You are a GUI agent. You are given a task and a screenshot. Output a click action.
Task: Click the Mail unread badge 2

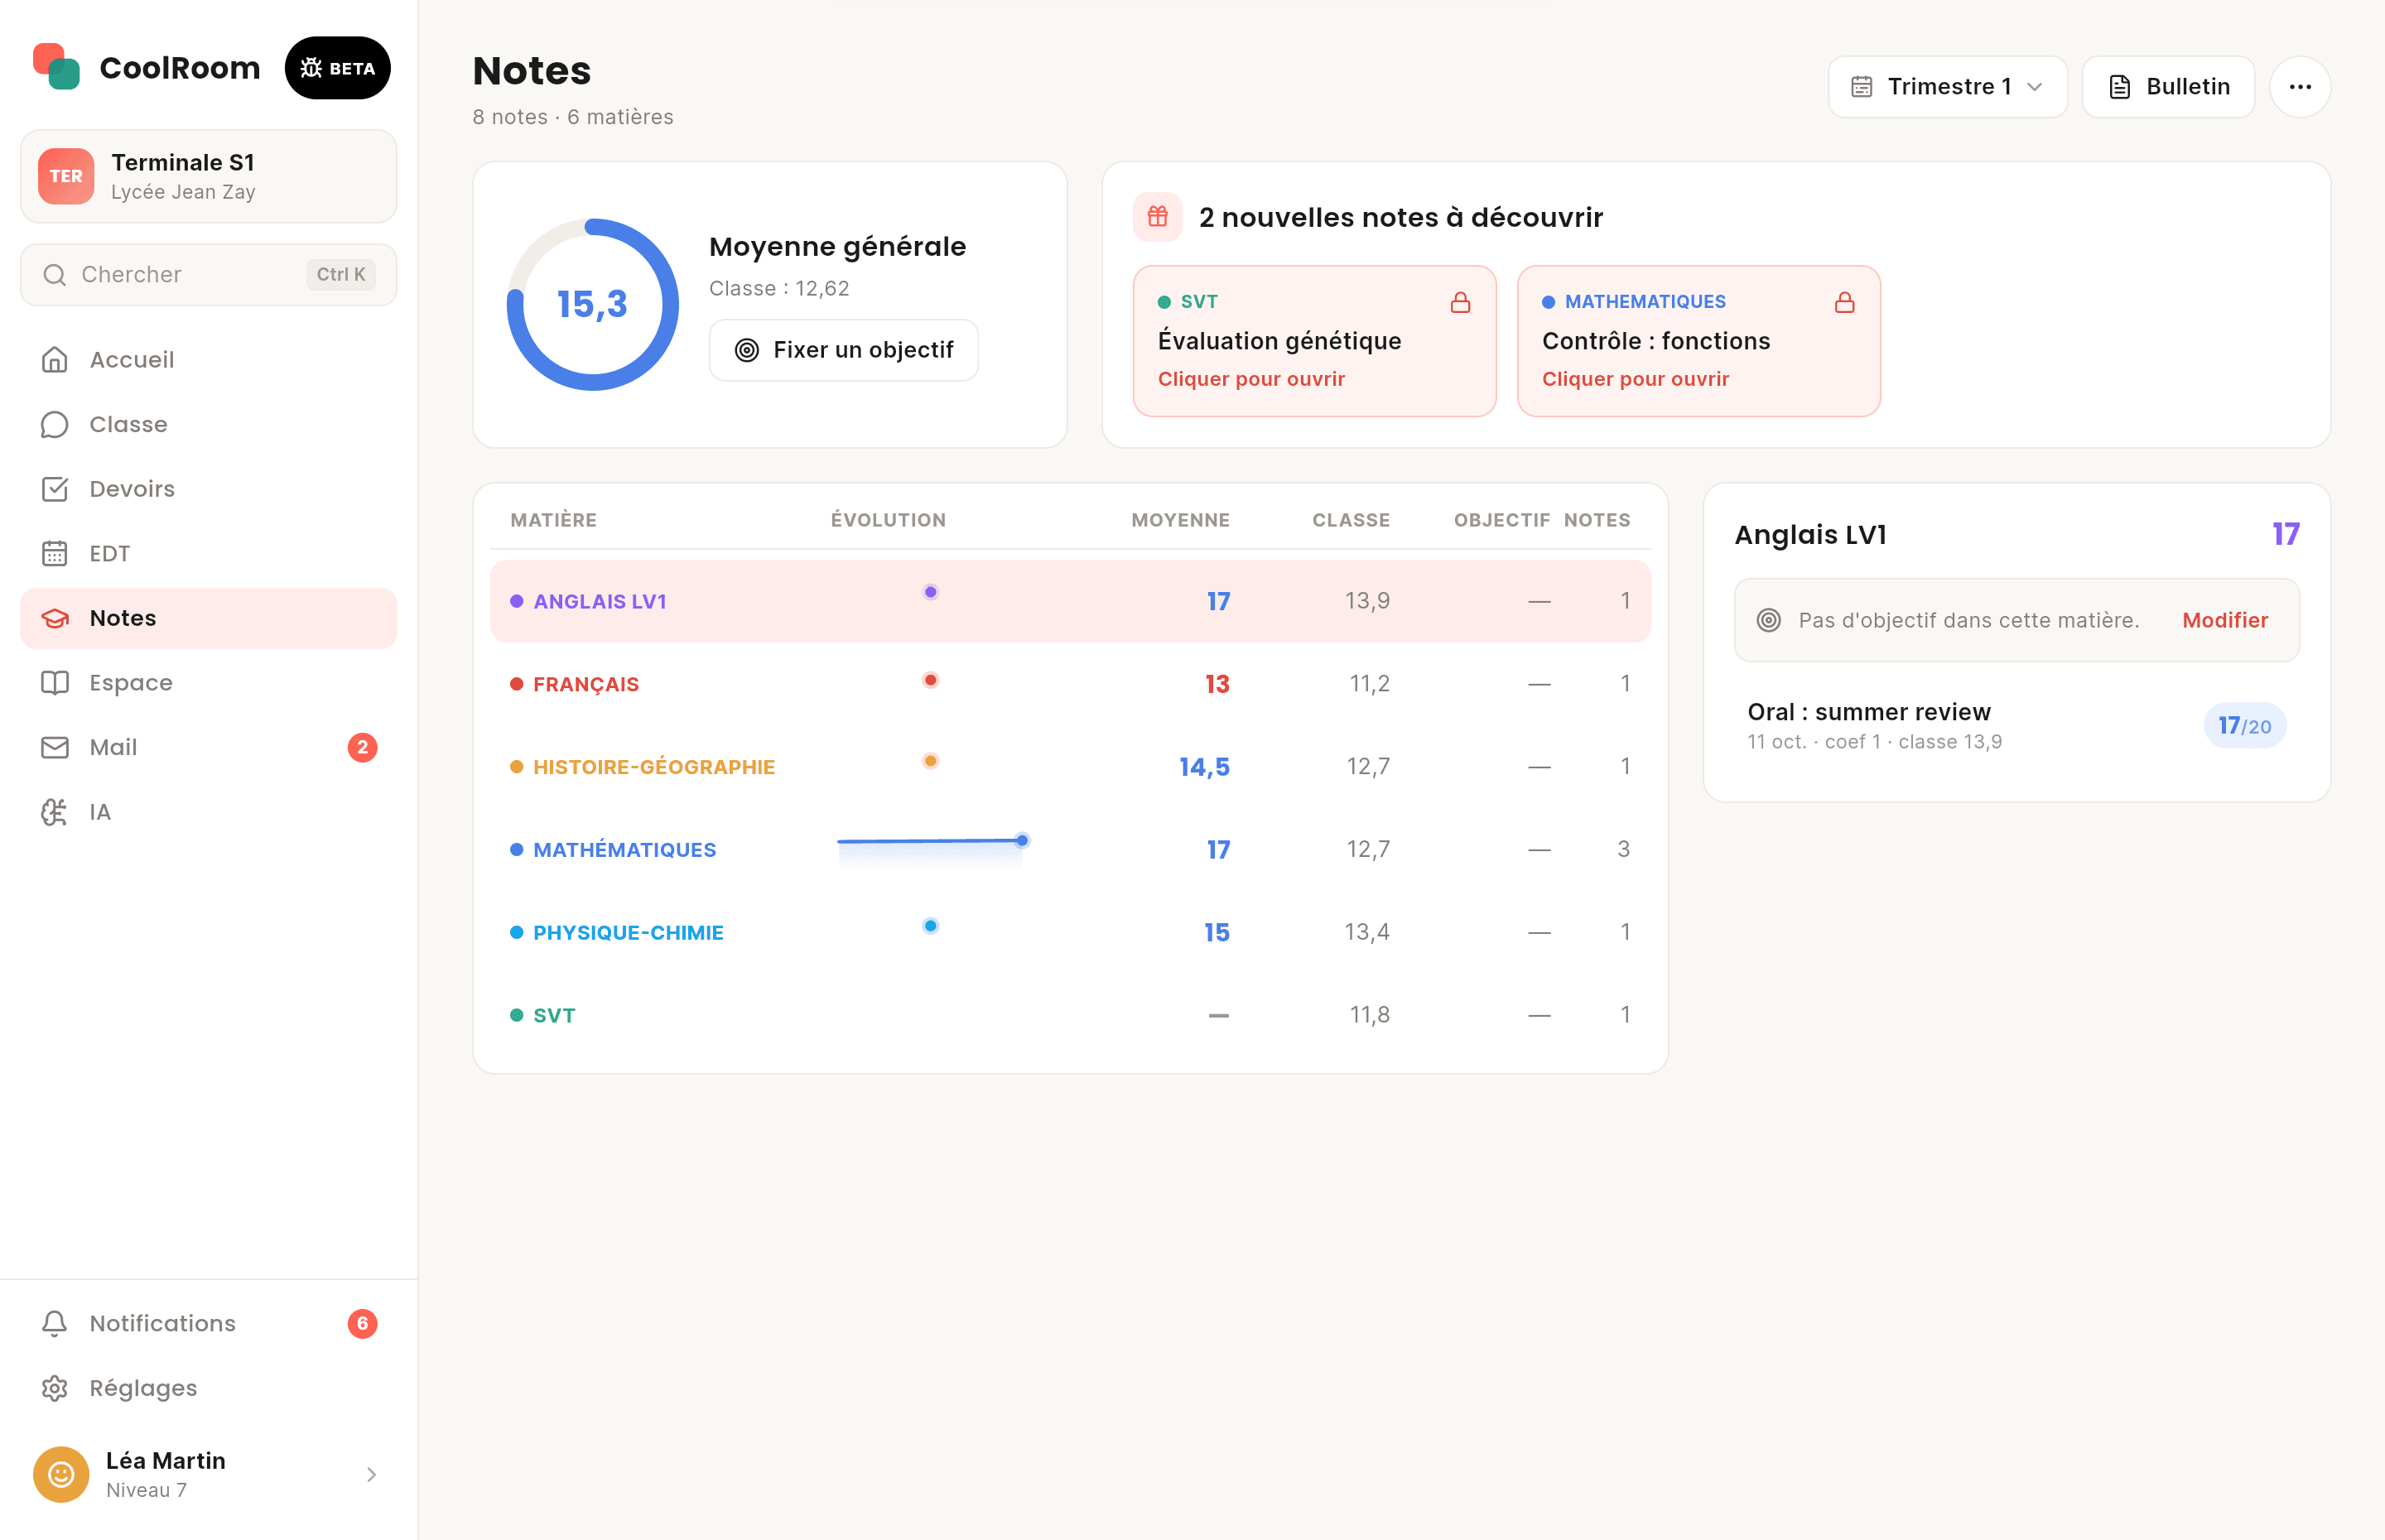(x=362, y=748)
